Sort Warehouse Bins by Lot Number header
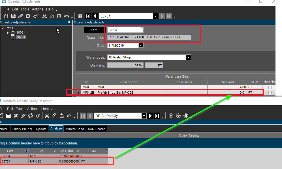Viewport: 282px width, 169px height. tap(184, 82)
